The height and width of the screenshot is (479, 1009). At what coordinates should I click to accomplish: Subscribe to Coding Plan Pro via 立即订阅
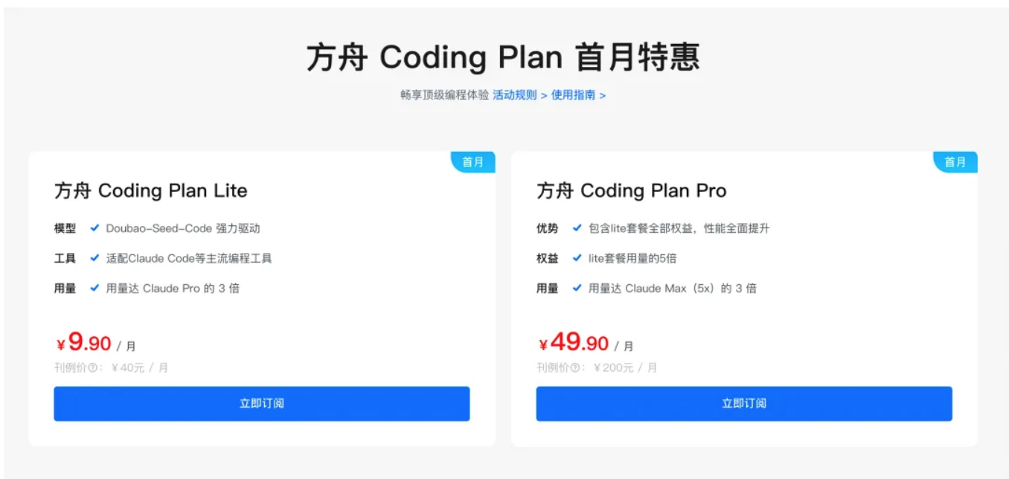[x=743, y=404]
